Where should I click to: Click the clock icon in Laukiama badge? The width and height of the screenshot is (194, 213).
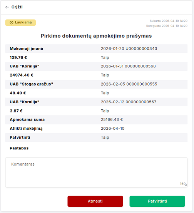coord(12,23)
